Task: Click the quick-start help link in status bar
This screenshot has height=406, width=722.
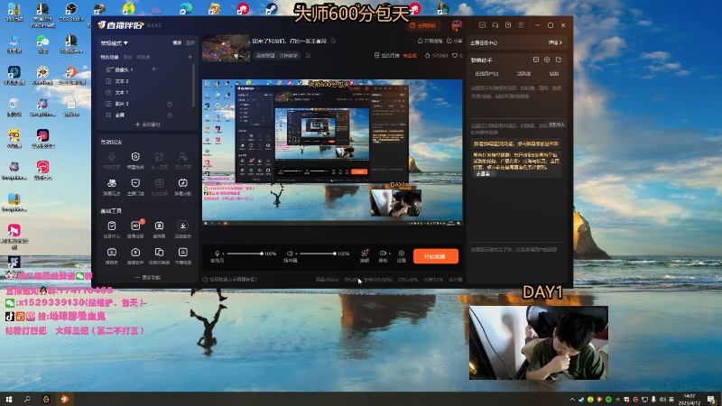Action: (230, 280)
